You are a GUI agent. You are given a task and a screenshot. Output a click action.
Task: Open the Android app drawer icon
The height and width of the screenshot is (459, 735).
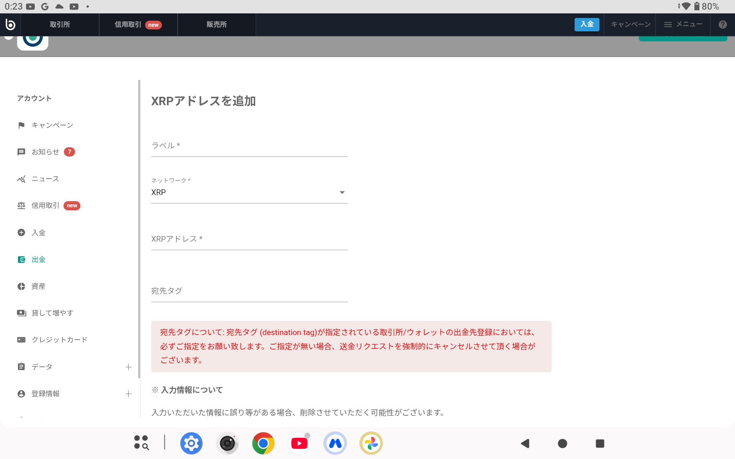(x=141, y=443)
